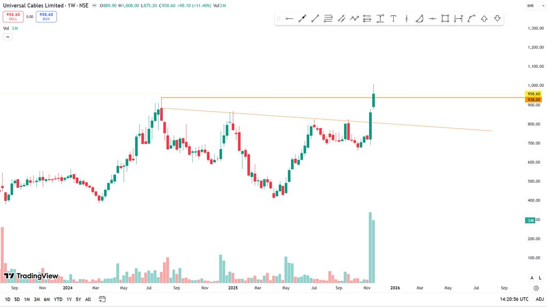The image size is (547, 307).
Task: Select the Horizontal Ray drawing tool
Action: (289, 19)
